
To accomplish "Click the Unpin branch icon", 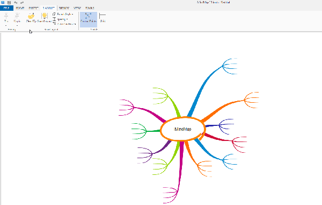I will coord(17,16).
